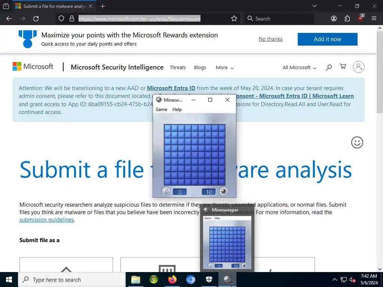Open Firefox hamburger application menu

click(x=374, y=19)
